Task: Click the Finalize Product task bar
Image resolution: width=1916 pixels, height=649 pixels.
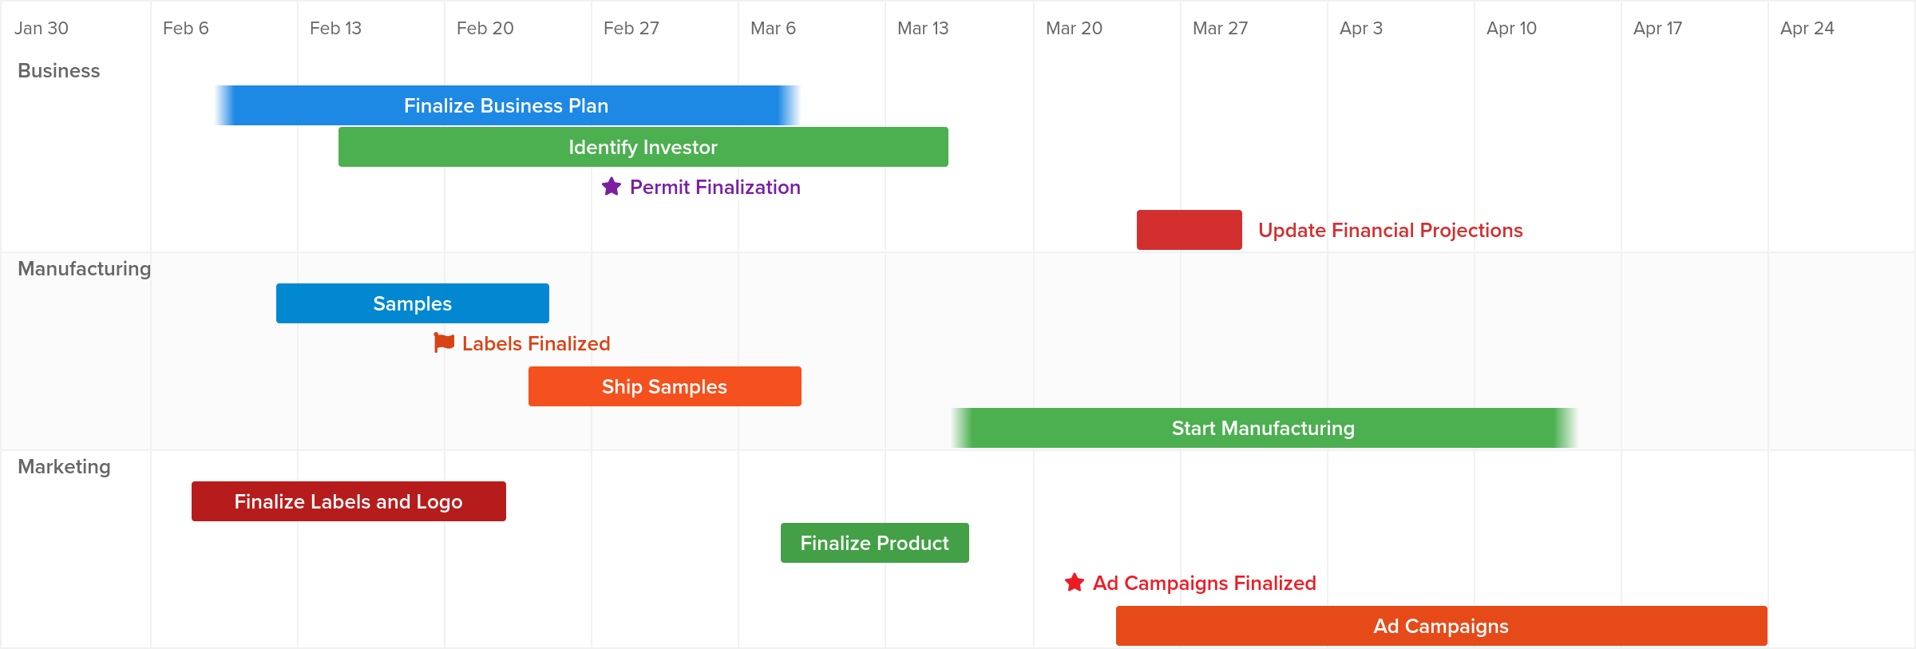Action: tap(875, 543)
